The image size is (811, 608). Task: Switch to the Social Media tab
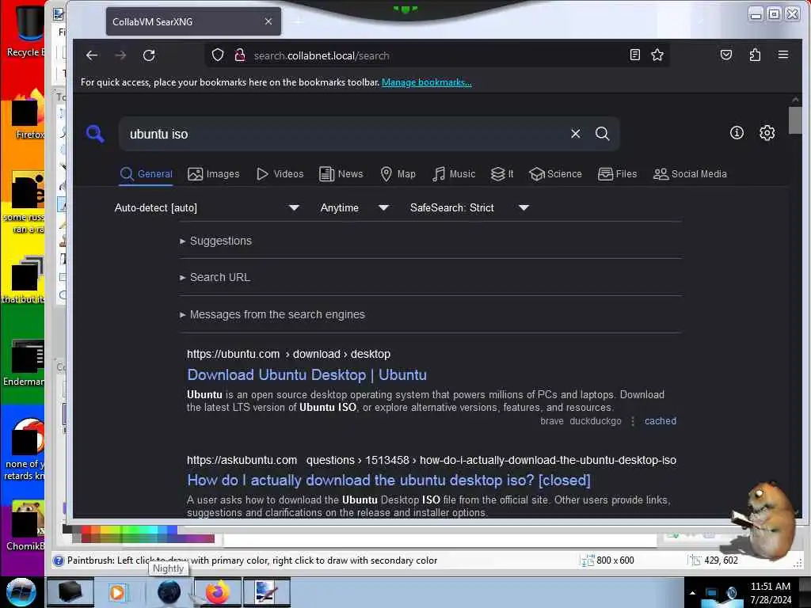(690, 174)
